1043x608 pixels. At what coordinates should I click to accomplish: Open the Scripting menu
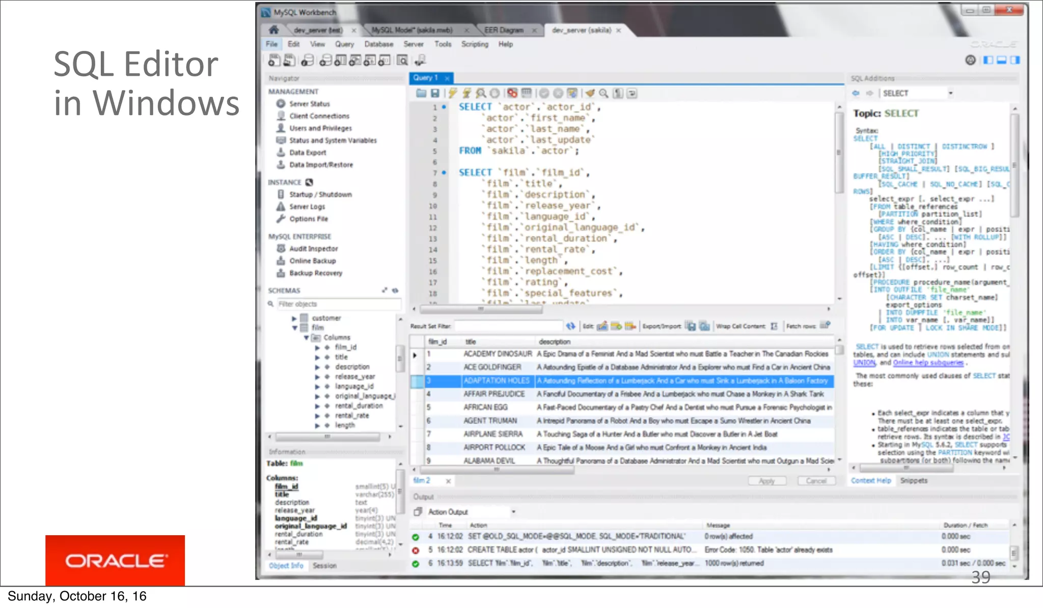[x=475, y=44]
